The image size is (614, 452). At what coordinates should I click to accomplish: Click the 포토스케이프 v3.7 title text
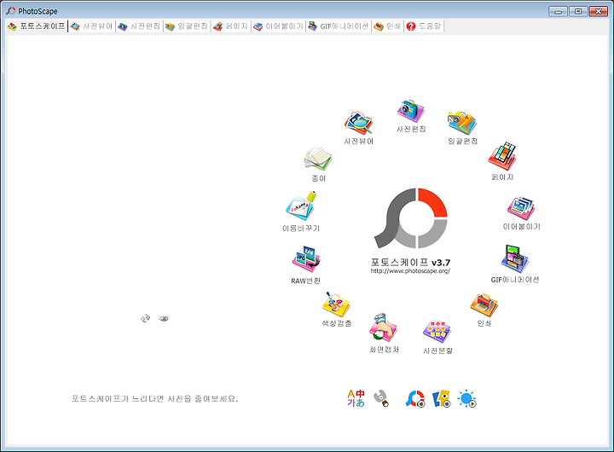pos(410,263)
